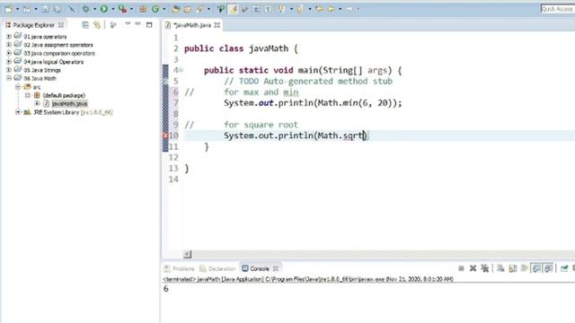Toggle Show Console on Standard Error
The width and height of the screenshot is (575, 323).
[549, 268]
